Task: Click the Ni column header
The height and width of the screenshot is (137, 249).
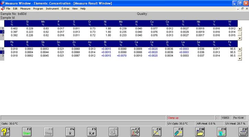Action: [105, 23]
